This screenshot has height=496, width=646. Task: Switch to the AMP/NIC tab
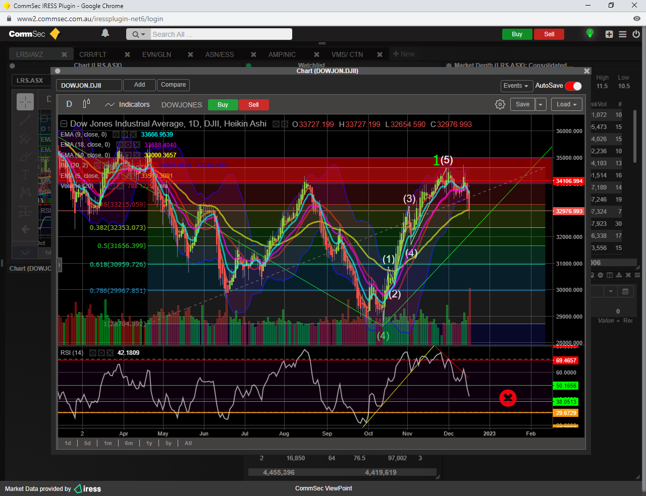(282, 54)
